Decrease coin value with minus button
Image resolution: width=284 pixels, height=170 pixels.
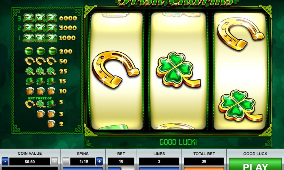[5, 161]
